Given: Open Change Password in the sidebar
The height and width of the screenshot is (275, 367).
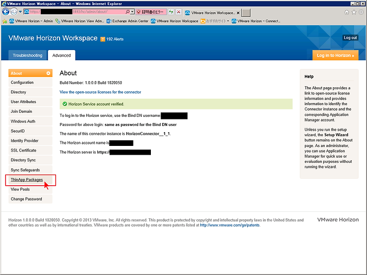Looking at the screenshot, I should pyautogui.click(x=31, y=199).
